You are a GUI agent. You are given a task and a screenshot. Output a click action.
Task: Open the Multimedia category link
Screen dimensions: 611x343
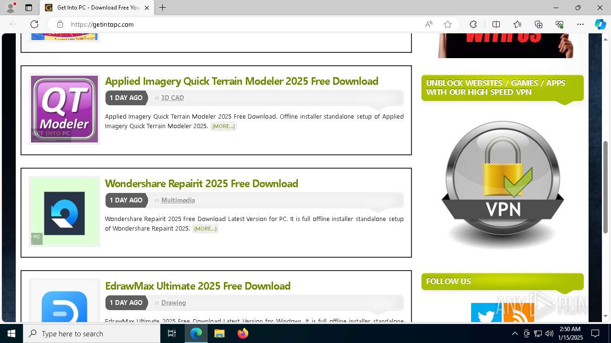(x=178, y=200)
